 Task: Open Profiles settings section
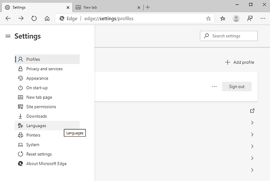click(47, 59)
